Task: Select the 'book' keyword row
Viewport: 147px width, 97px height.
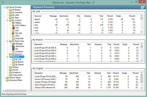Action: click(87, 28)
